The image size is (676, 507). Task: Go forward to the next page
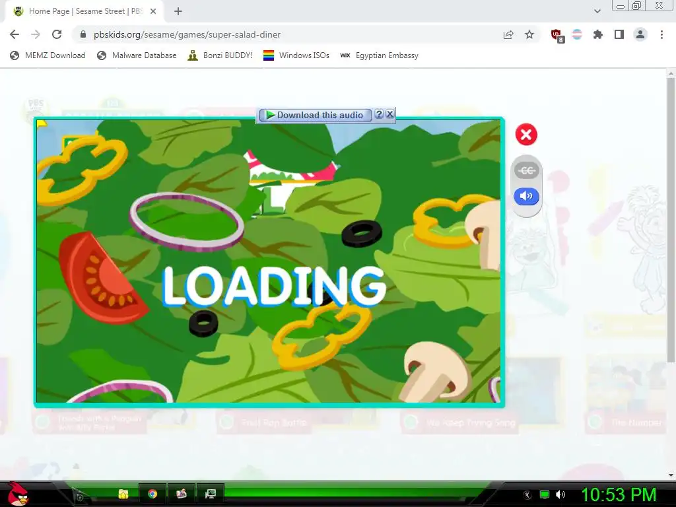[x=36, y=34]
